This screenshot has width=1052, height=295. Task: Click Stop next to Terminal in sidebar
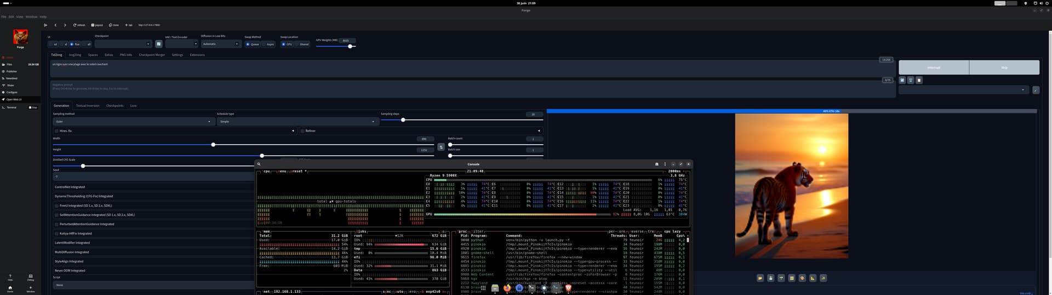33,108
